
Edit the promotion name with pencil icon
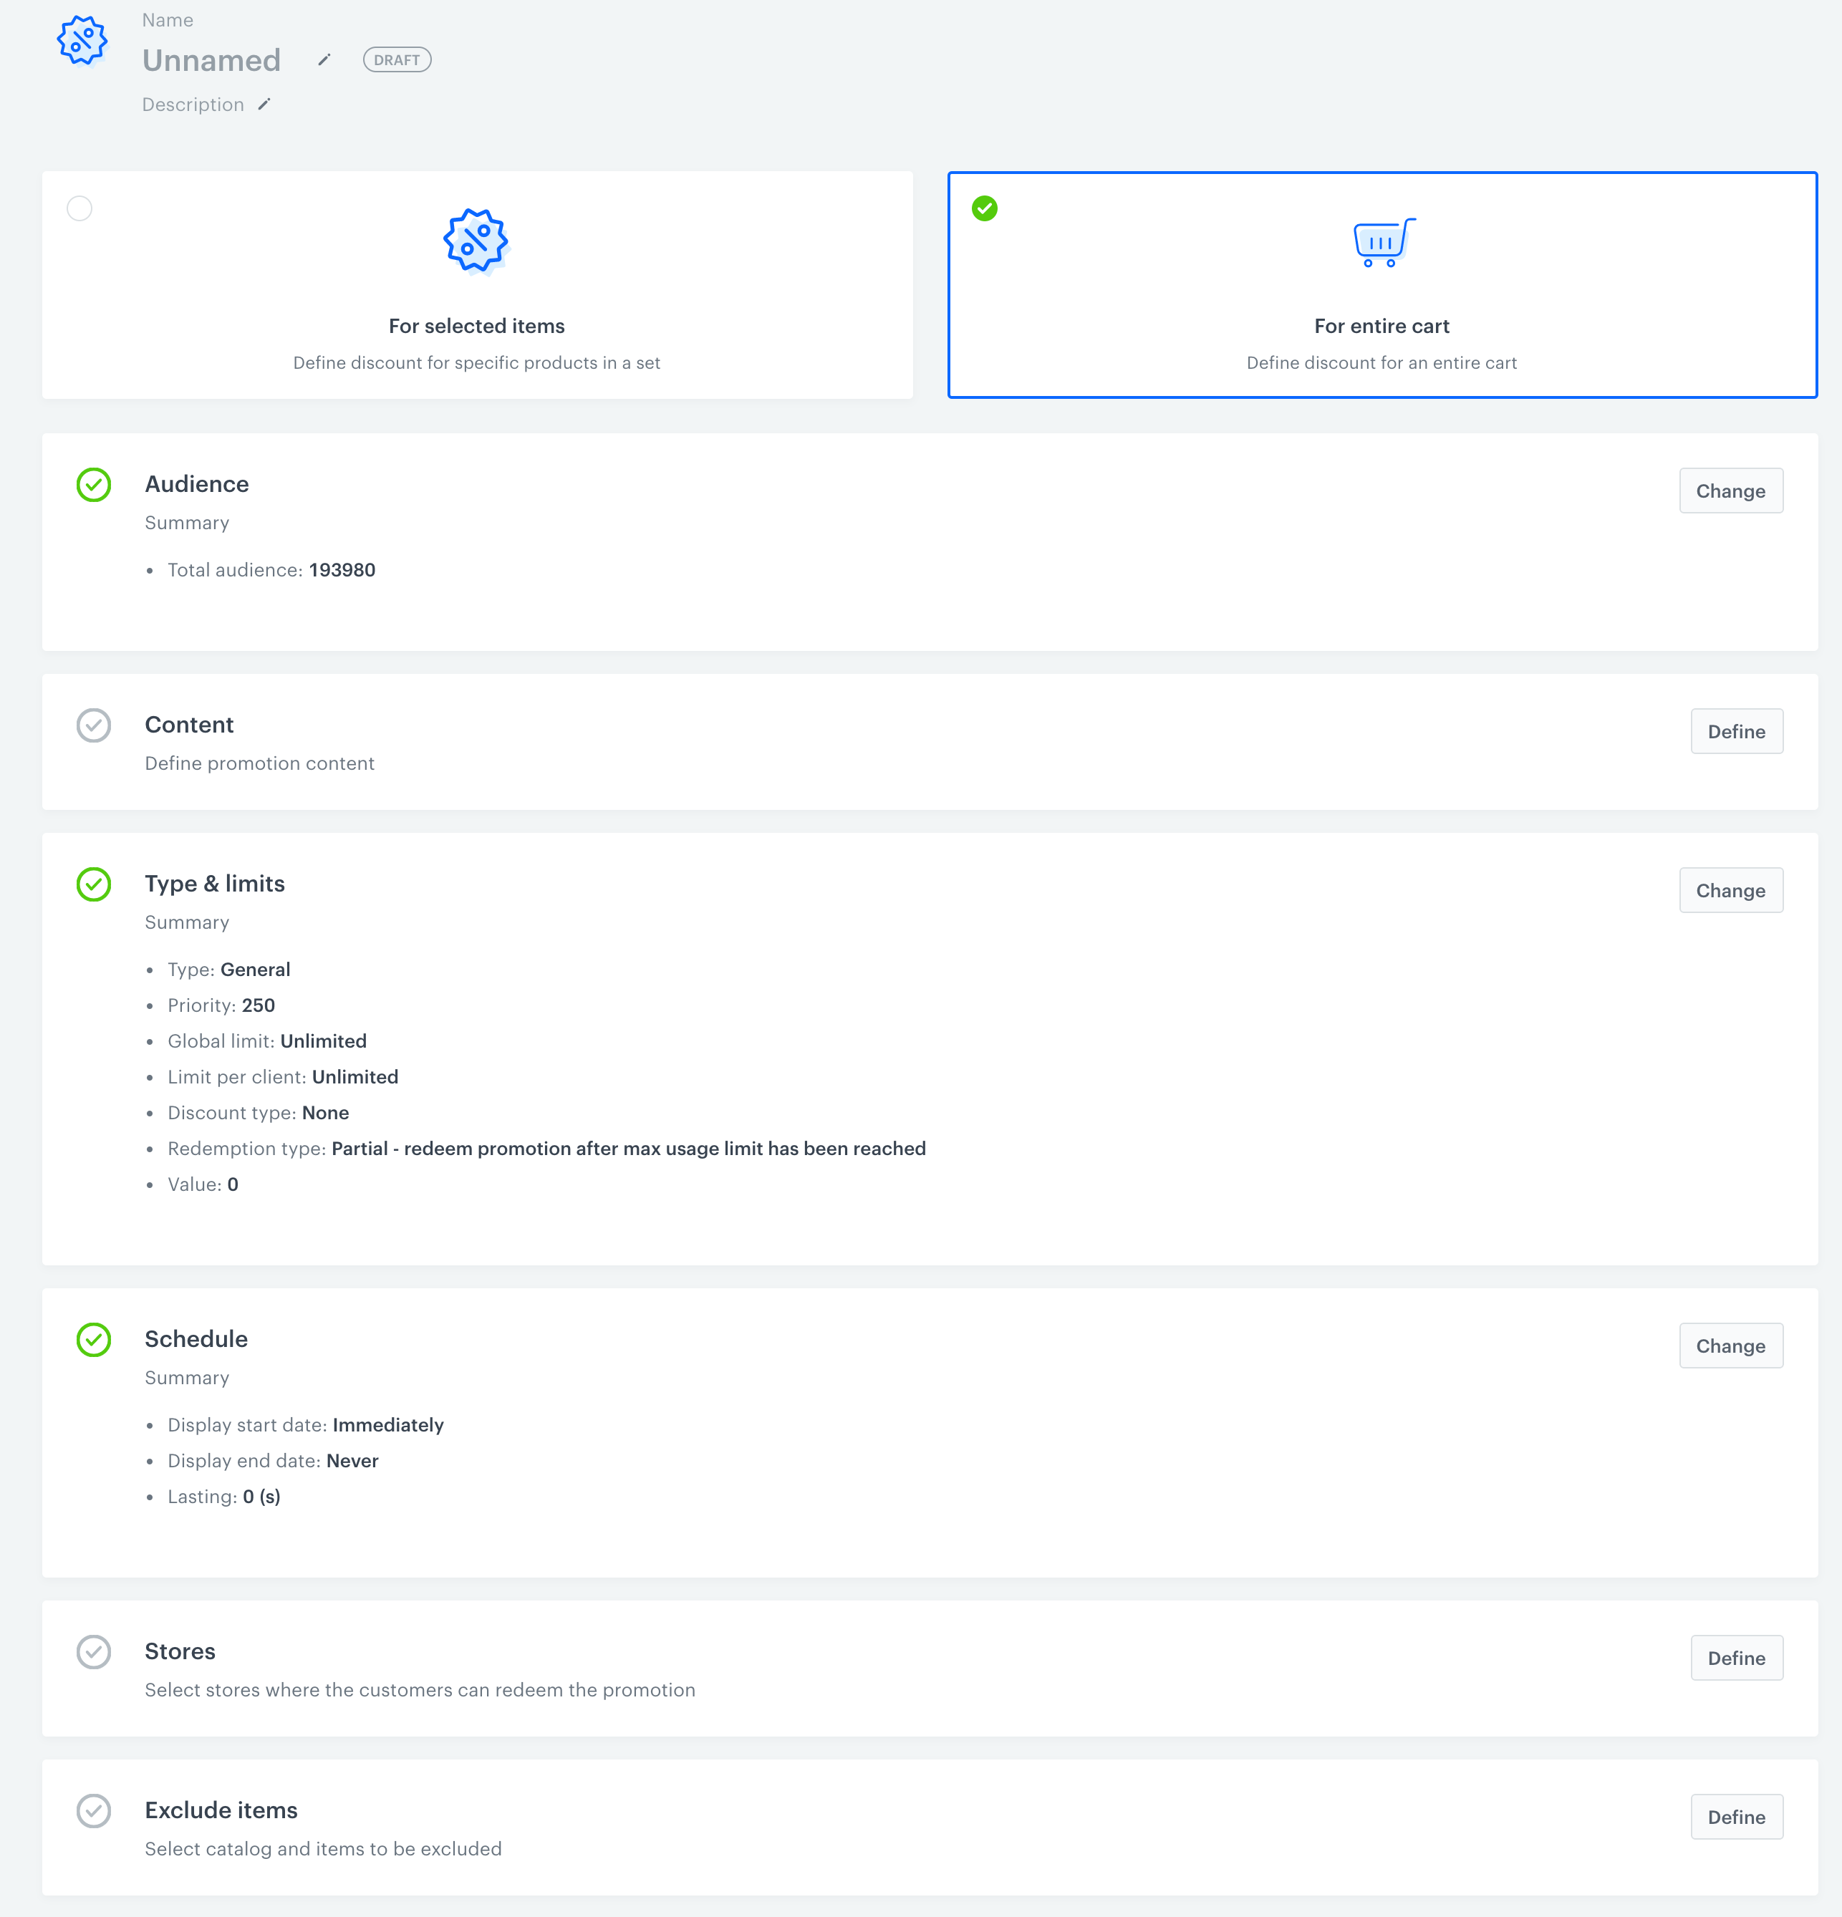(x=324, y=61)
